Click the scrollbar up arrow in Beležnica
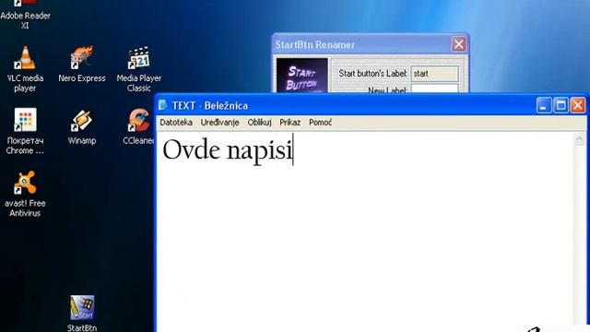Image resolution: width=590 pixels, height=332 pixels. point(580,139)
